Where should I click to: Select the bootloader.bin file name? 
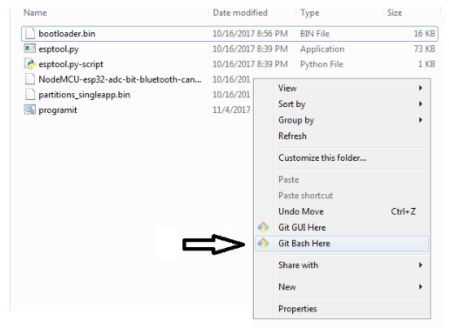coord(67,34)
